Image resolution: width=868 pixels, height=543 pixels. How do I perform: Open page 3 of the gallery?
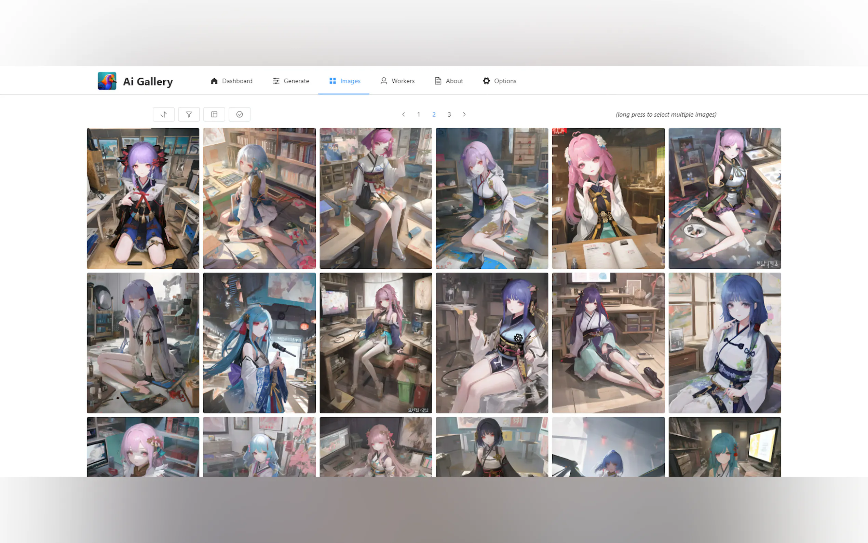(449, 114)
